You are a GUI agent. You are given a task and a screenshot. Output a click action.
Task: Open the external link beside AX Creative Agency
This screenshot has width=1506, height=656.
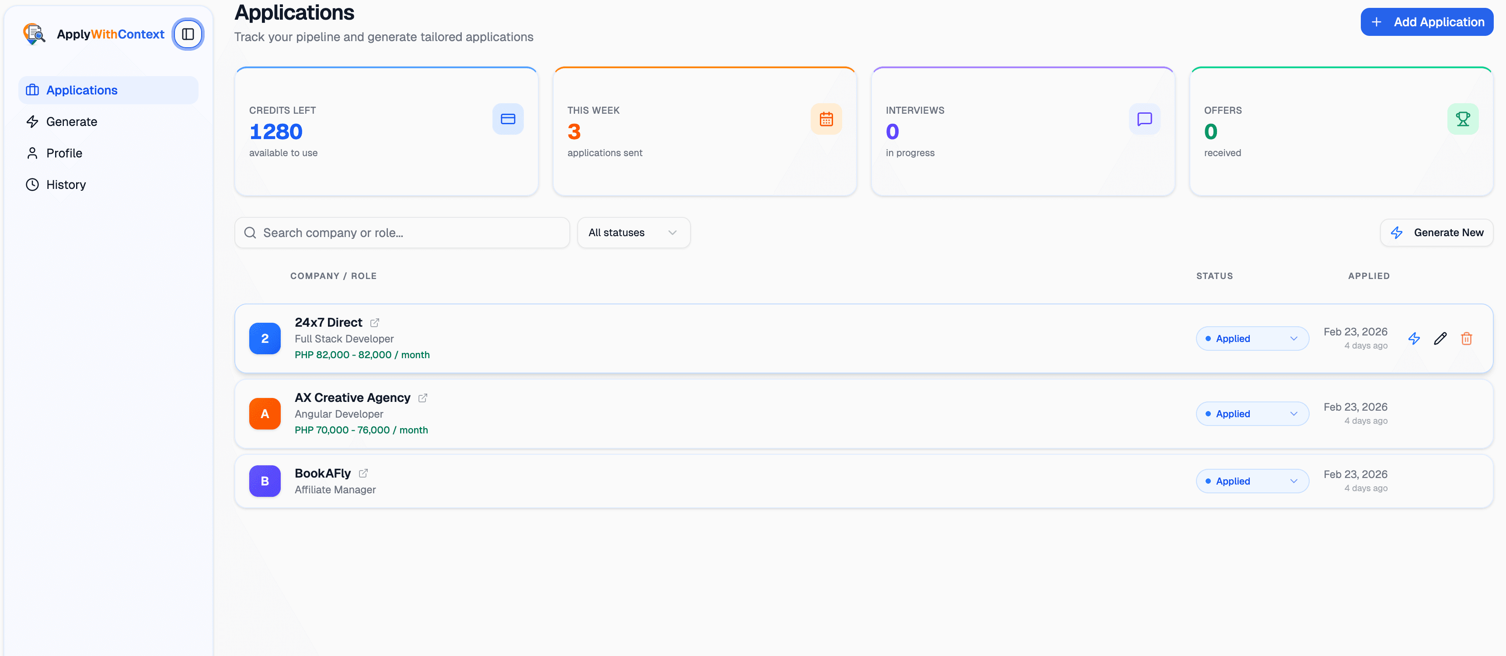[x=423, y=398]
